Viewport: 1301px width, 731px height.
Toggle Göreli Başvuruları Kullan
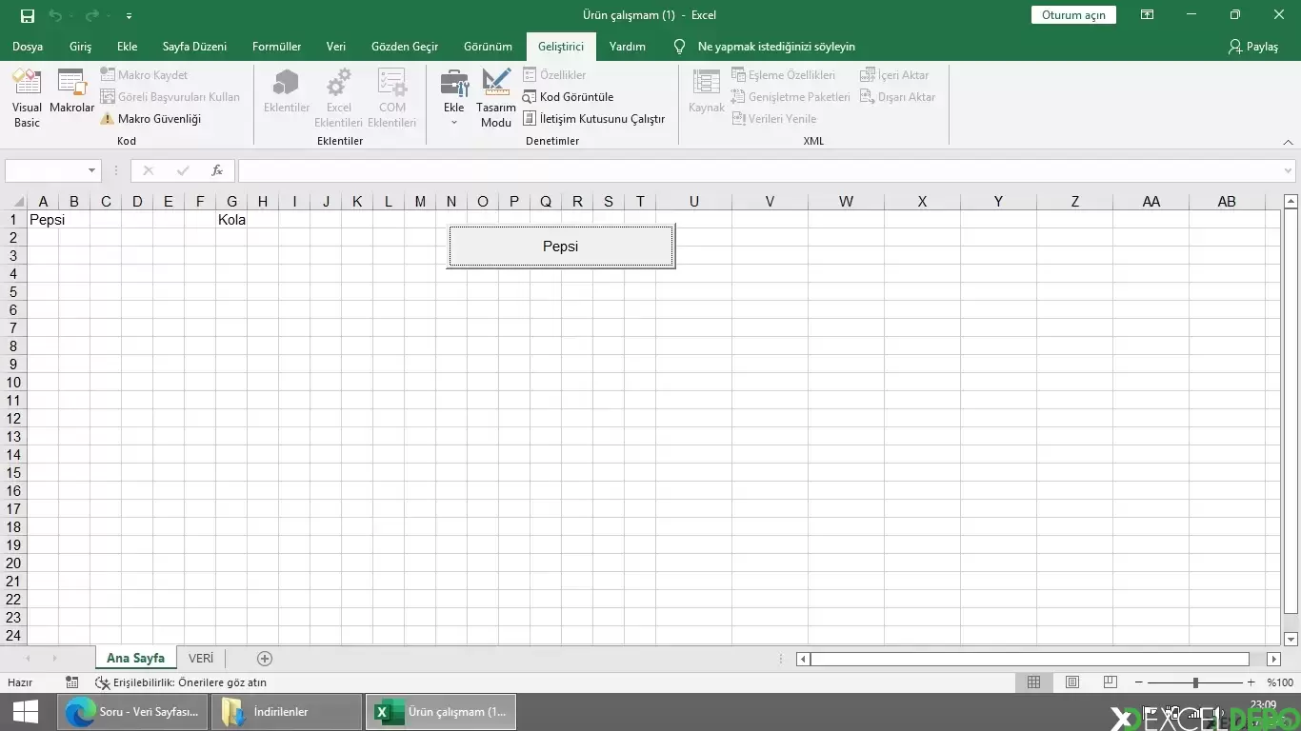click(170, 97)
